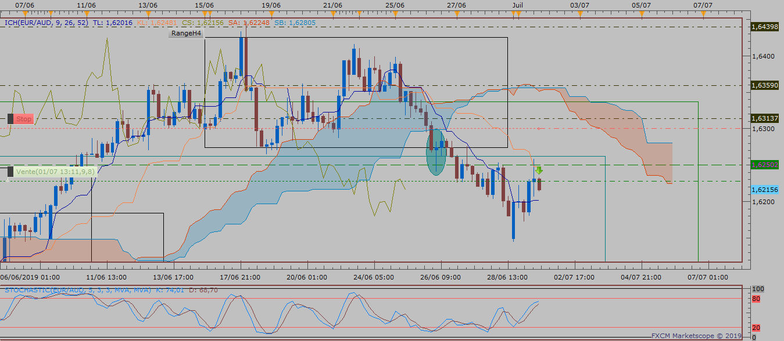
Task: Click the orange marker under the 03/07 date
Action: pyautogui.click(x=581, y=13)
